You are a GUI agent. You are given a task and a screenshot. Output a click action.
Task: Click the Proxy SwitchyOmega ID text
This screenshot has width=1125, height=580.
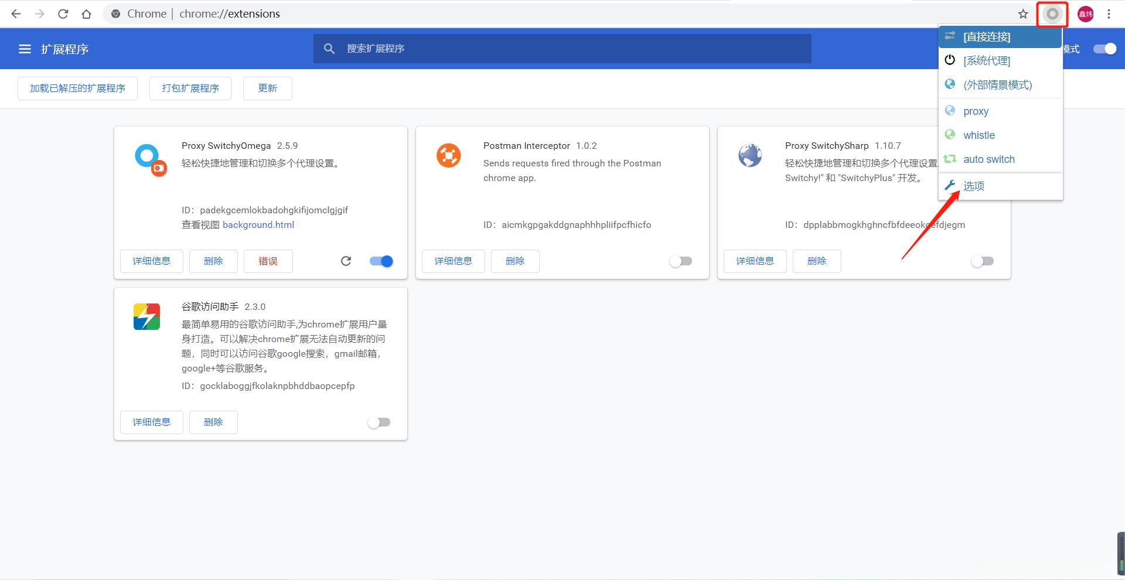(265, 210)
